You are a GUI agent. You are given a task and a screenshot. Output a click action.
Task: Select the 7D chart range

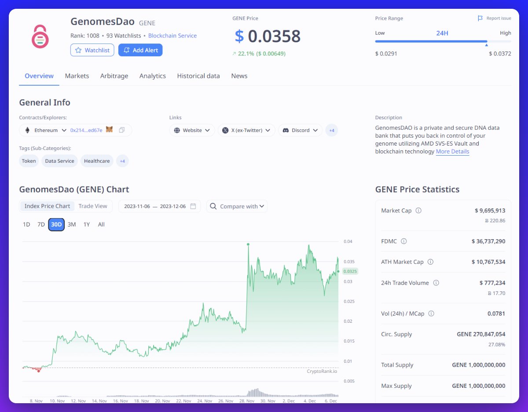(41, 224)
